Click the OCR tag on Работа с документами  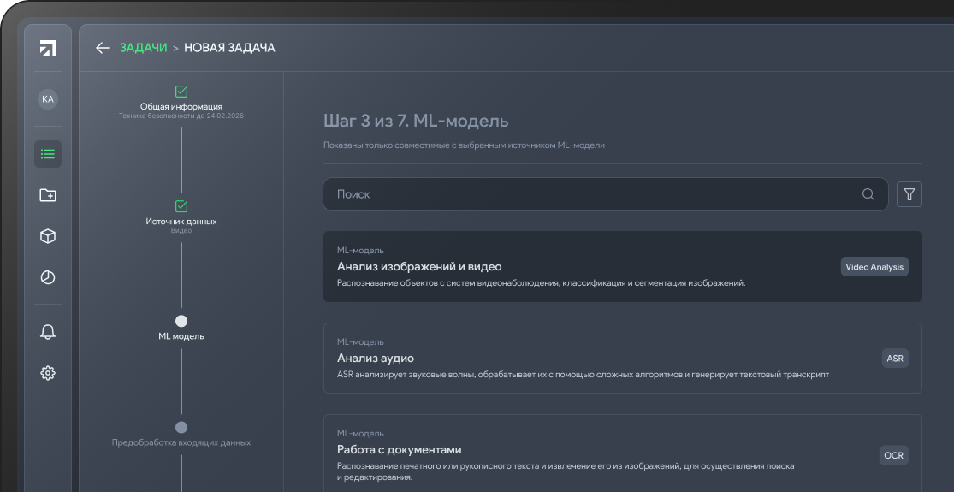point(894,455)
